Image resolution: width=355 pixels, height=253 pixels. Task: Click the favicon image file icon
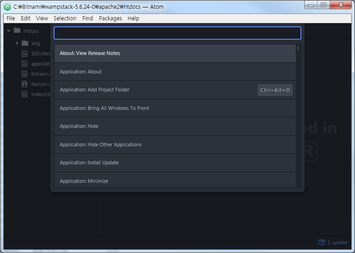(x=24, y=84)
